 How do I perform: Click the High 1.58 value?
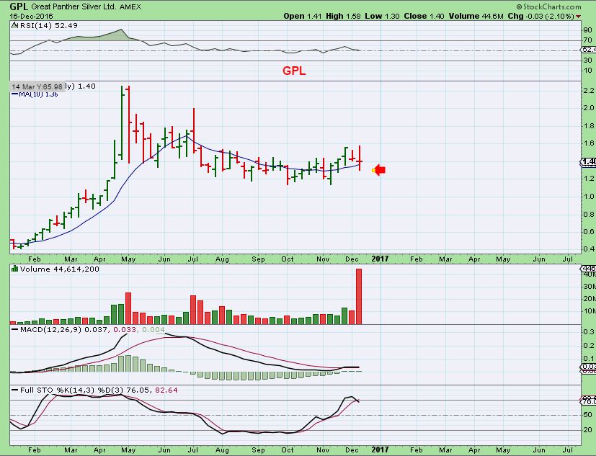[x=344, y=16]
